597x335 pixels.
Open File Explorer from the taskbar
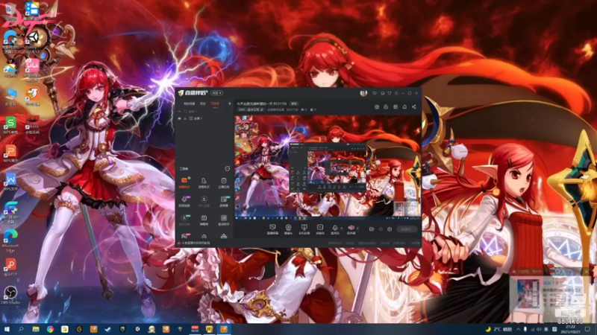(36, 329)
